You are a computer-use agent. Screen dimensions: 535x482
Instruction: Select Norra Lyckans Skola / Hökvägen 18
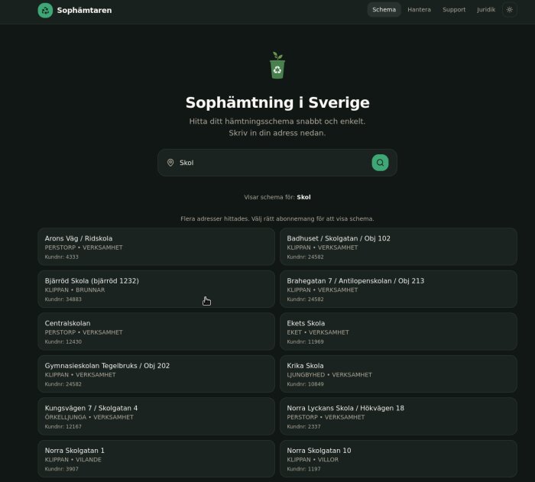398,416
